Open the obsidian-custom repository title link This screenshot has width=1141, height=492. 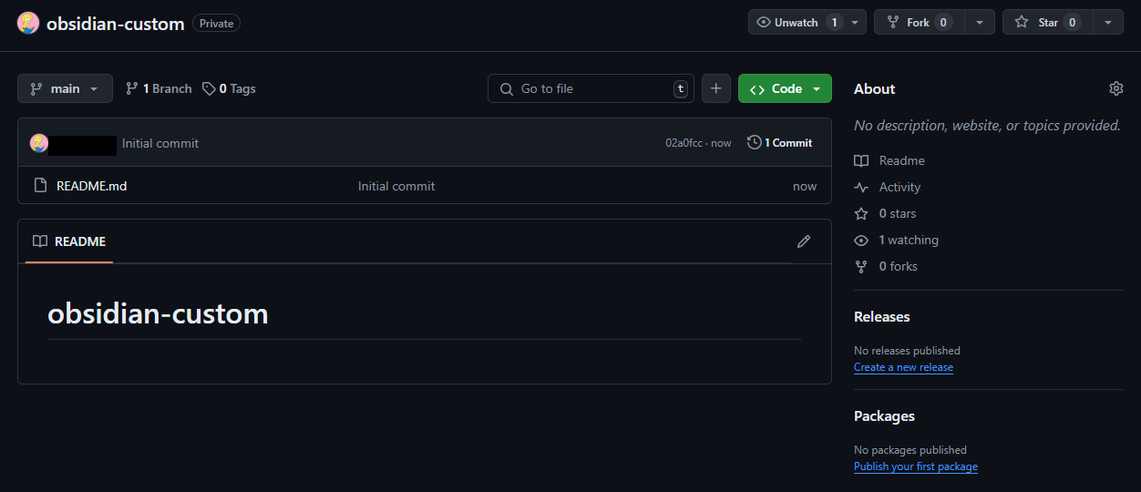pyautogui.click(x=116, y=24)
